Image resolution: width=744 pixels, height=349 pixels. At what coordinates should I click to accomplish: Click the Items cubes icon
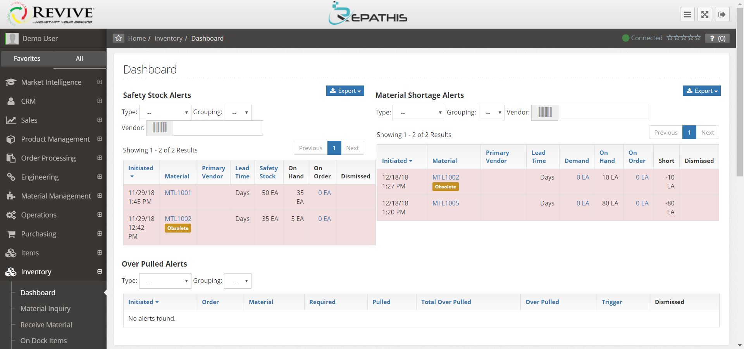[11, 253]
